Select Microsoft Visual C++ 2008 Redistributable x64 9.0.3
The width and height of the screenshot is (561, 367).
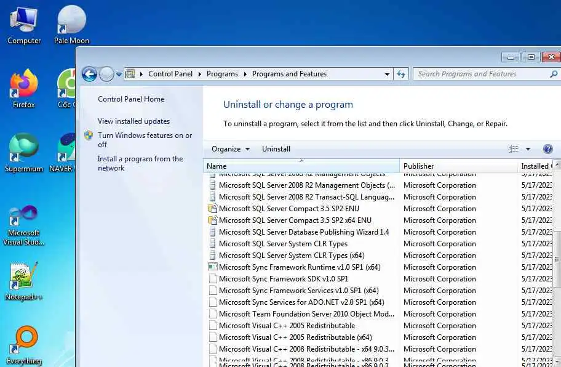point(378,349)
